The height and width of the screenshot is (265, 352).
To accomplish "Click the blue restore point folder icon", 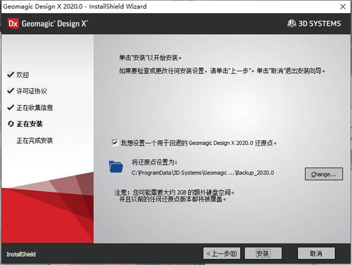I will pyautogui.click(x=117, y=167).
